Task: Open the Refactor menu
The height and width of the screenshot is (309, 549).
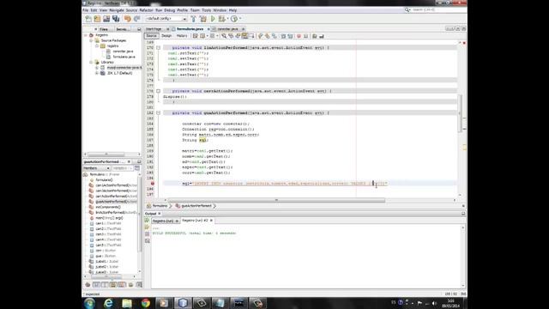Action: coord(146,10)
